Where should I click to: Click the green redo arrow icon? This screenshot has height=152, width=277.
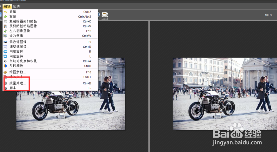[x=5, y=17]
